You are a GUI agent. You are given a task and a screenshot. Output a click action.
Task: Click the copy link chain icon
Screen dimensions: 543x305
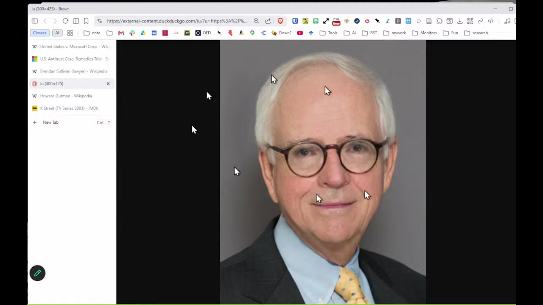coord(480,21)
